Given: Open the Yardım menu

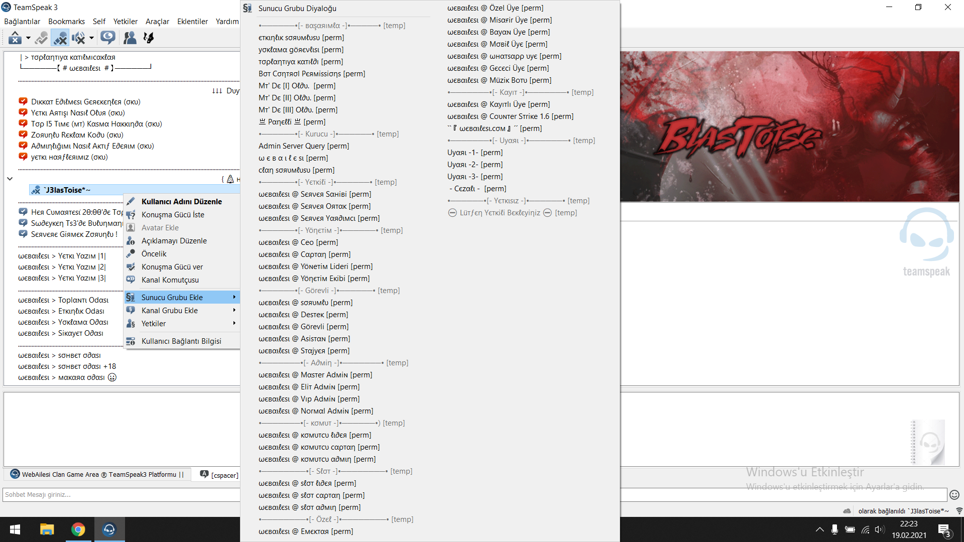Looking at the screenshot, I should (227, 22).
